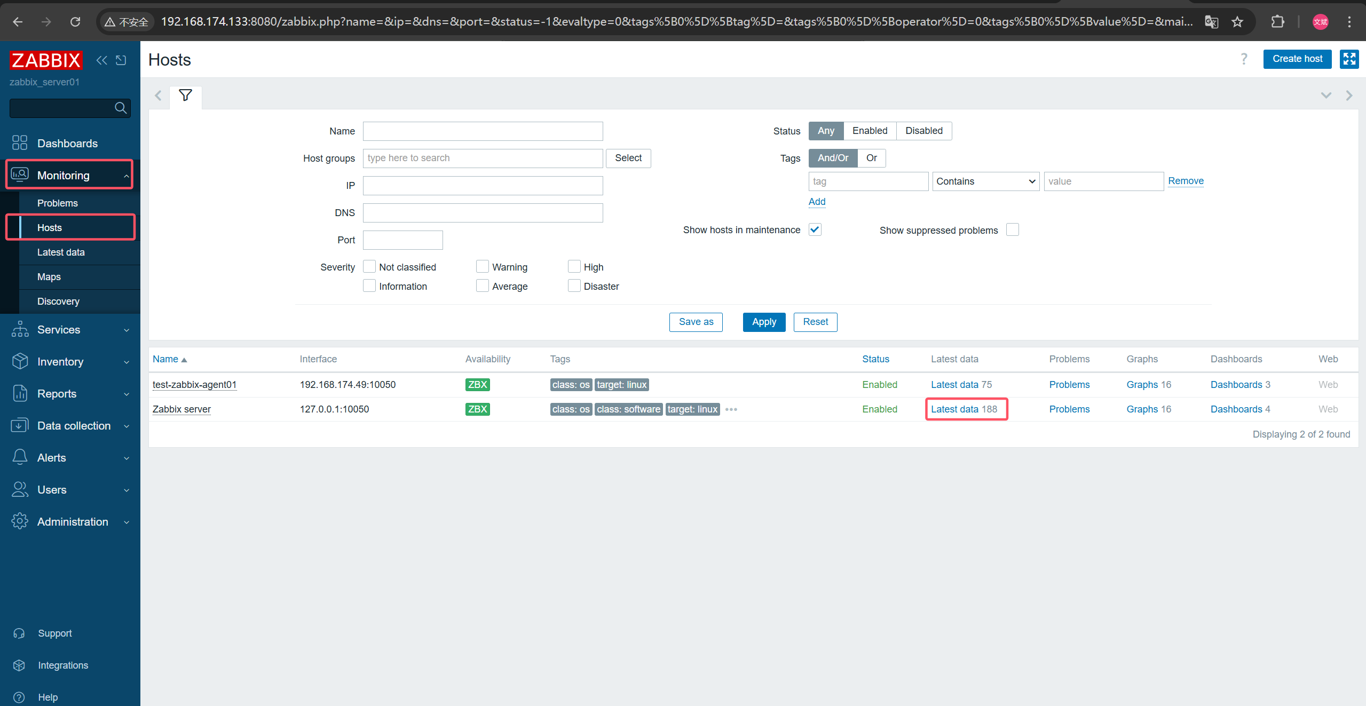1366x706 pixels.
Task: Open Latest data 188 for Zabbix server
Action: click(x=964, y=409)
